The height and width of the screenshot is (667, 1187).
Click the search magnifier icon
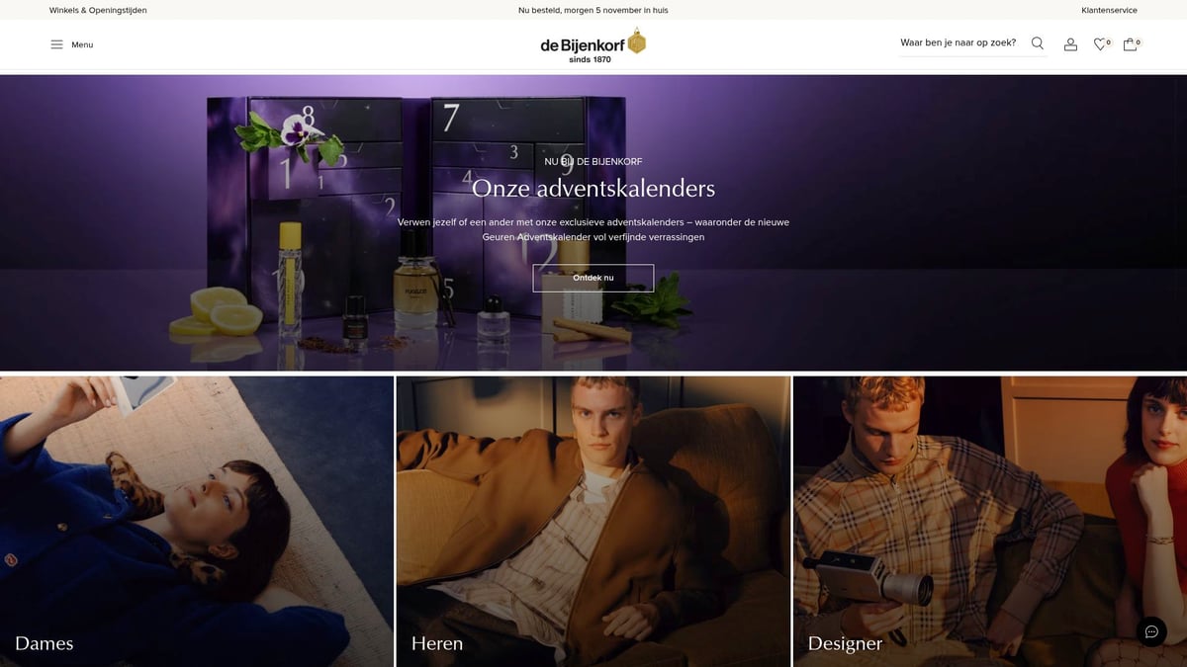1038,43
